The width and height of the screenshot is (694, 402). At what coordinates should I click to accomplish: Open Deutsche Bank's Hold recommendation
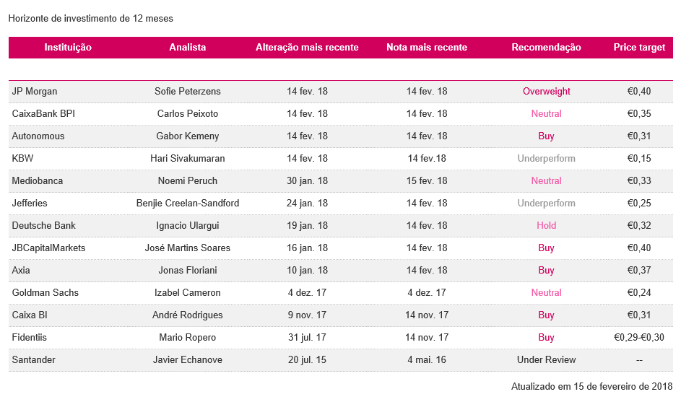pos(546,226)
